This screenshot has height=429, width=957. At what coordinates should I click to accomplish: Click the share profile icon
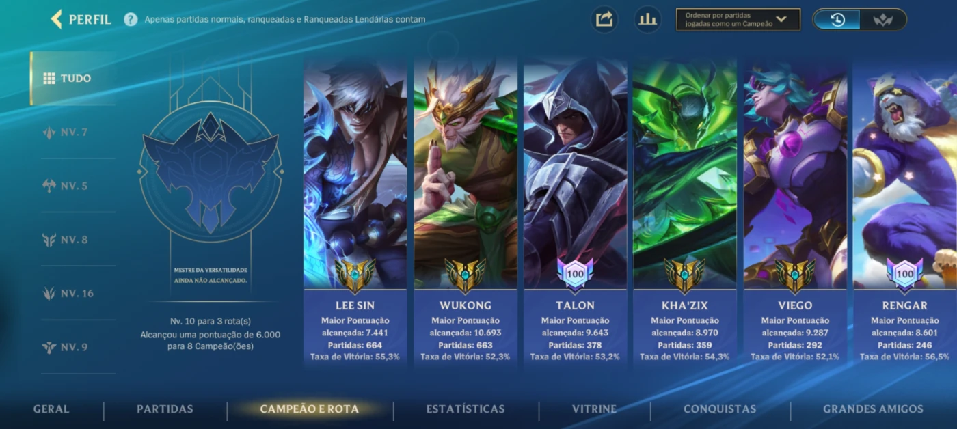point(604,19)
